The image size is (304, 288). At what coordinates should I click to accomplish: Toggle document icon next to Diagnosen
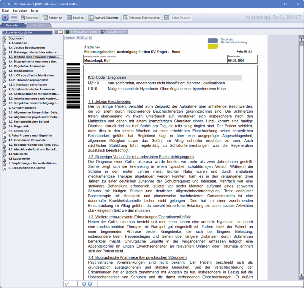4,38
